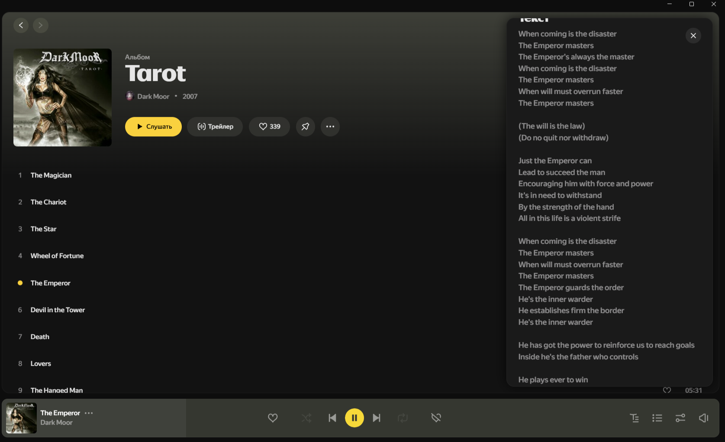The image size is (725, 442).
Task: Play track 3 The Star
Action: click(43, 229)
